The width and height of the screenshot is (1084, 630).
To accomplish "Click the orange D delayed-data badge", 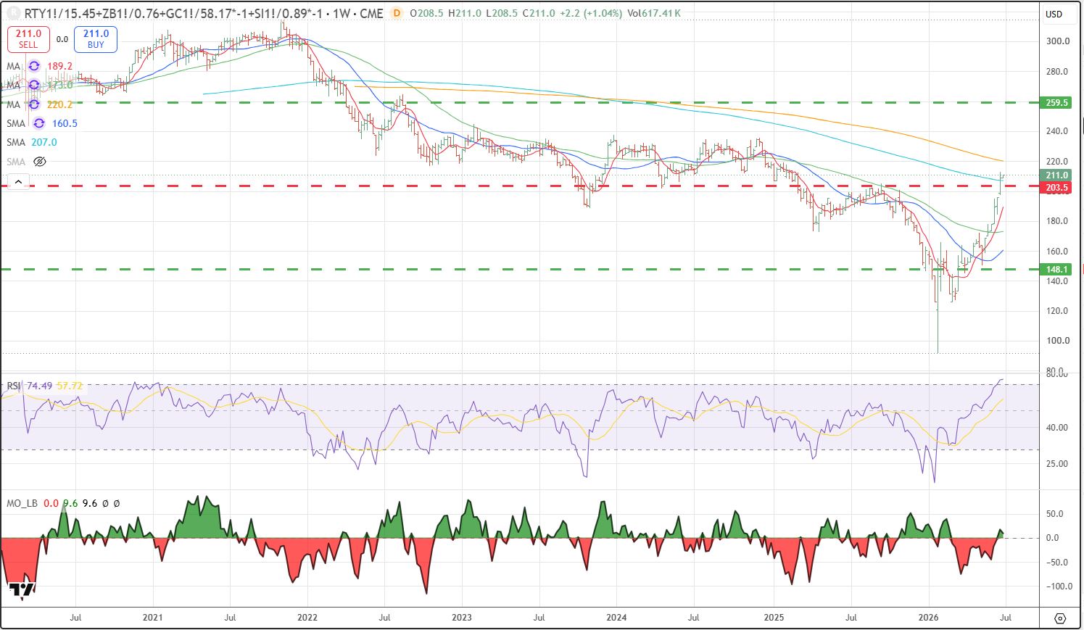I will point(396,13).
